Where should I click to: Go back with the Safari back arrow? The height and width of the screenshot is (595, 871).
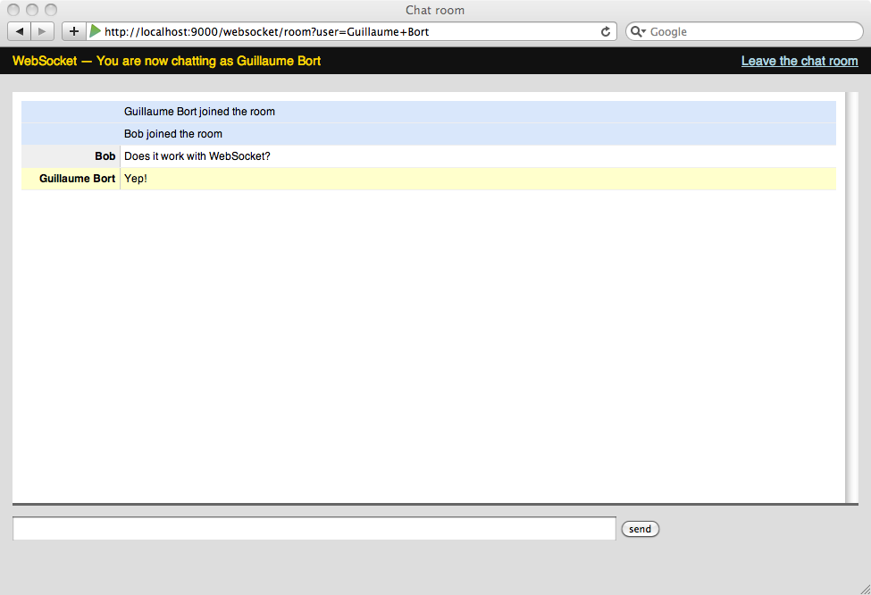[x=20, y=31]
